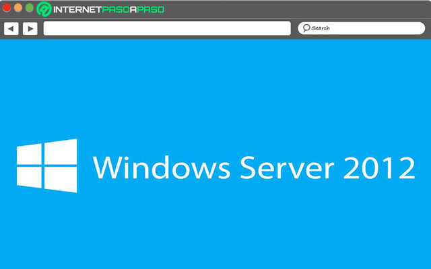Click the orange minimize window dot
Image resolution: width=431 pixels, height=269 pixels.
18,7
